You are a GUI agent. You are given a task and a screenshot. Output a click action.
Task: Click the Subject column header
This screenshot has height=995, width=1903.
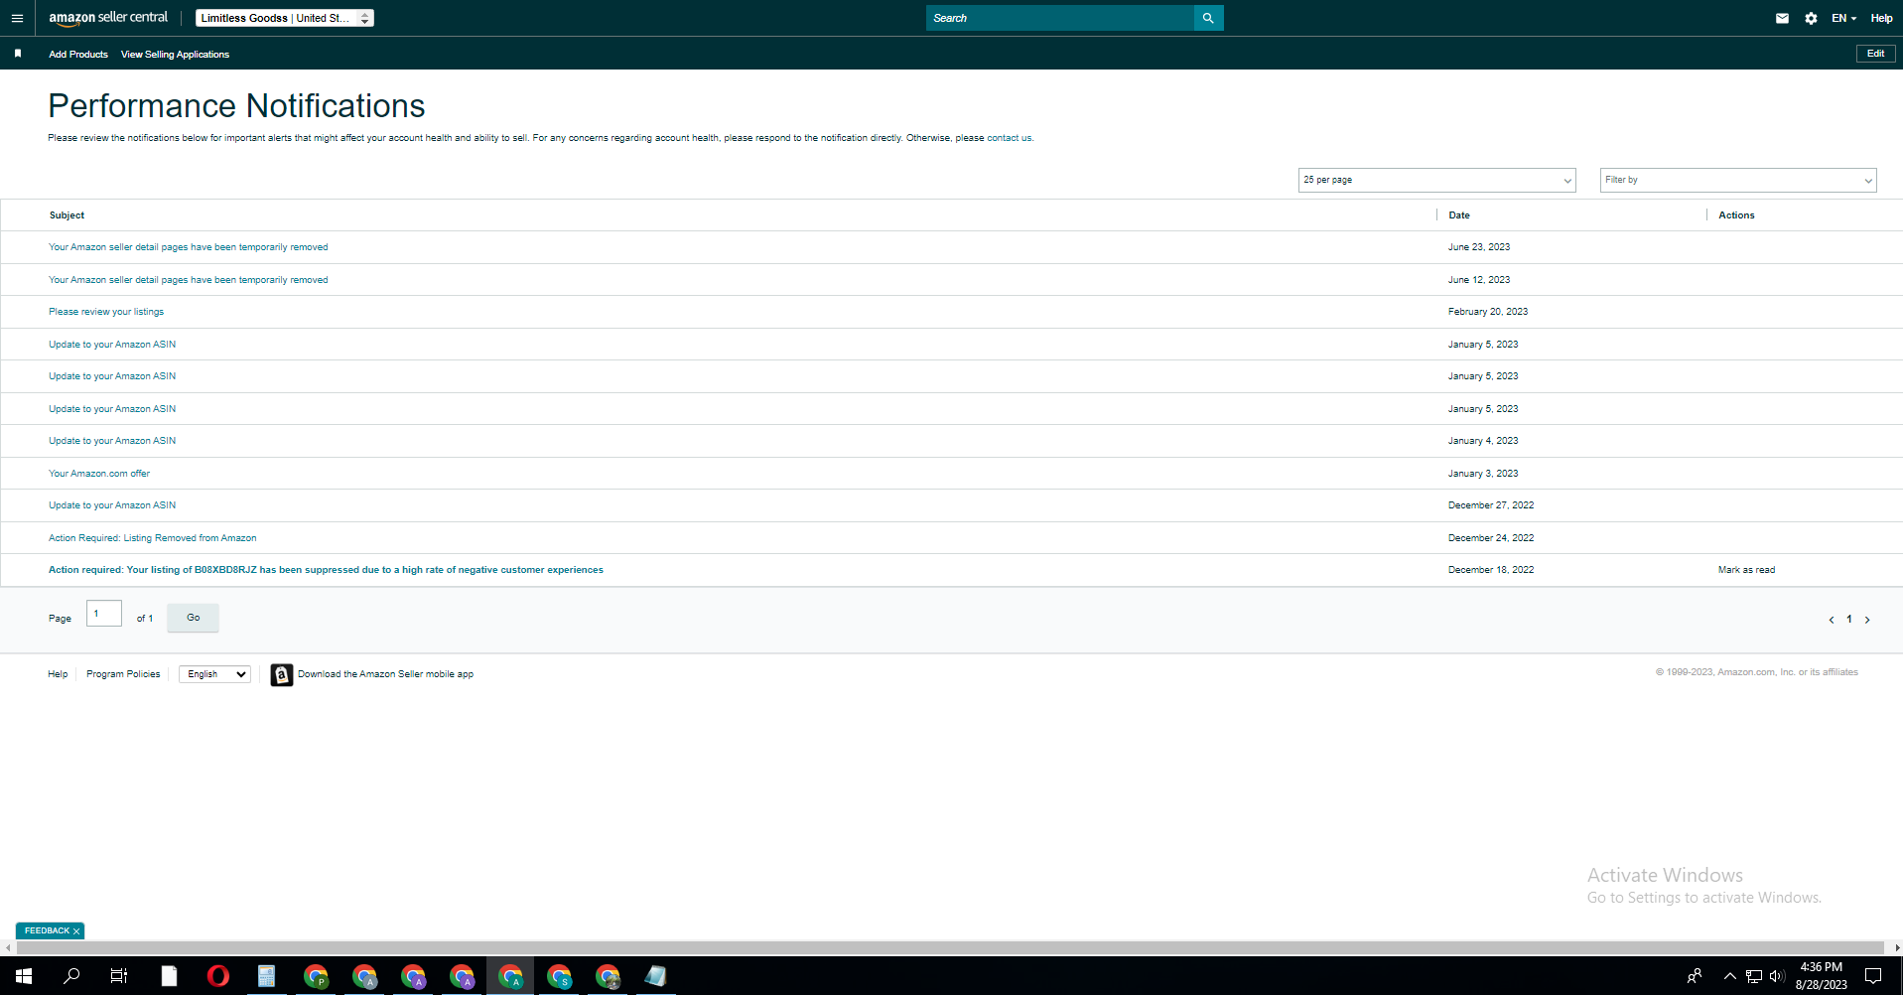click(x=68, y=215)
